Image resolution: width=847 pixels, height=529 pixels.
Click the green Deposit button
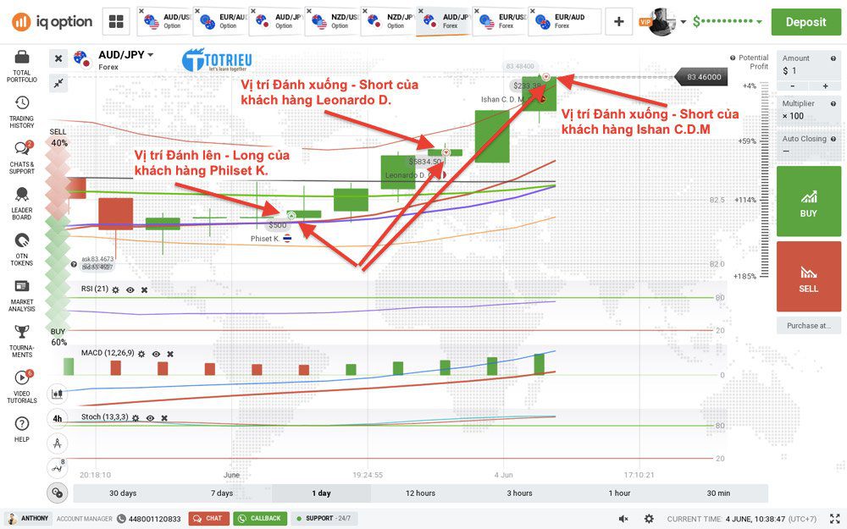pos(806,22)
